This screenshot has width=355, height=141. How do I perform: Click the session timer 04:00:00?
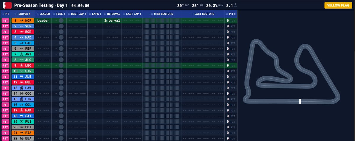point(80,6)
